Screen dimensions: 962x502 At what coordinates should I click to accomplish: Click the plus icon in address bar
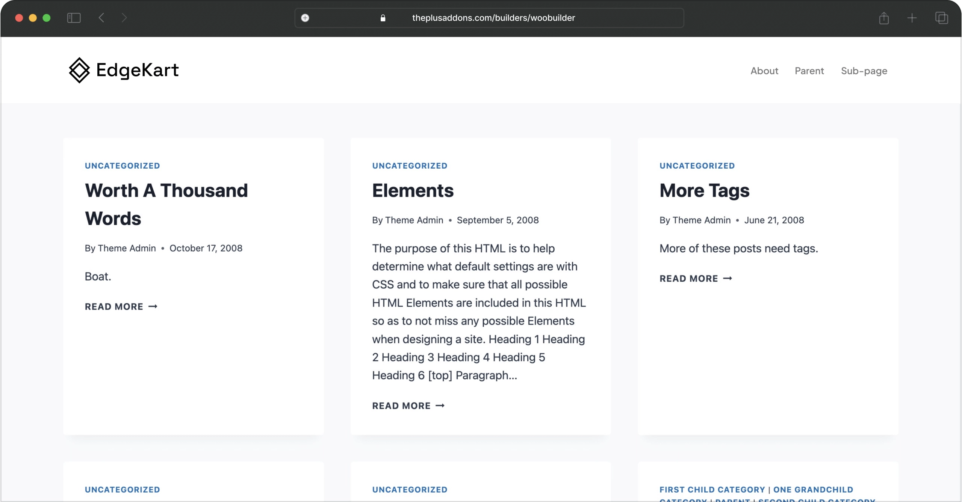click(305, 18)
